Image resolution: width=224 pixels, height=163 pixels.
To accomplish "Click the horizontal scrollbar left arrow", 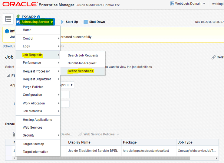I will point(14,158).
